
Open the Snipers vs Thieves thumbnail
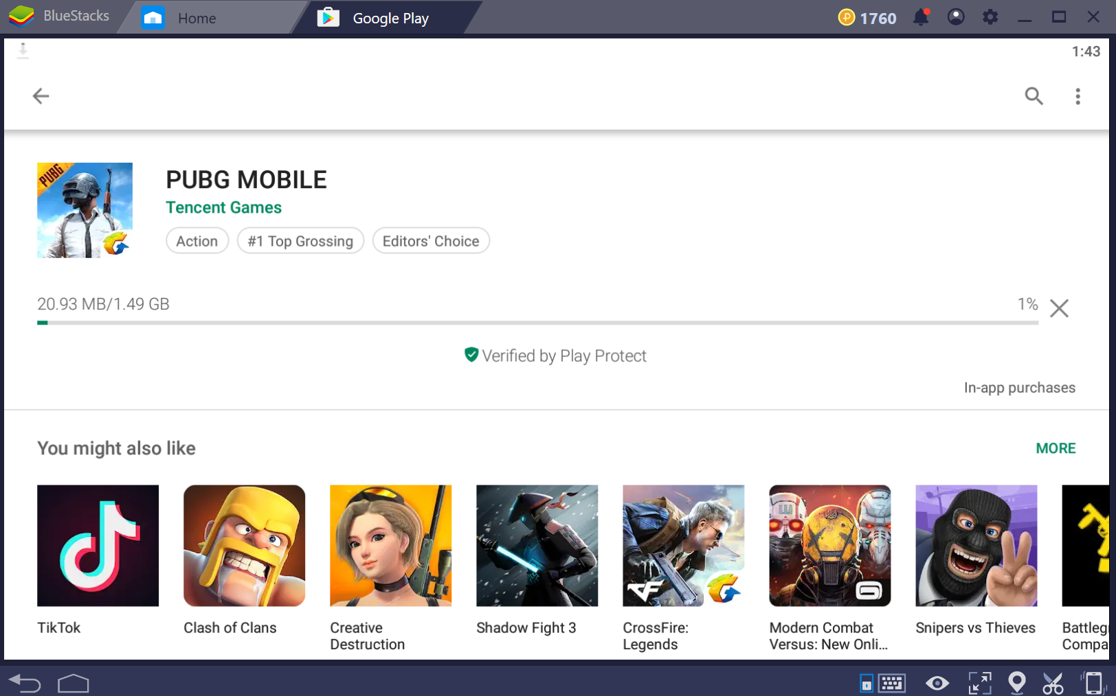976,546
